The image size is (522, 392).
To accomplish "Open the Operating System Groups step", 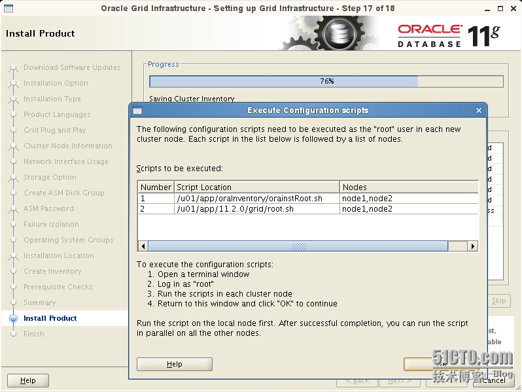I will click(x=68, y=240).
